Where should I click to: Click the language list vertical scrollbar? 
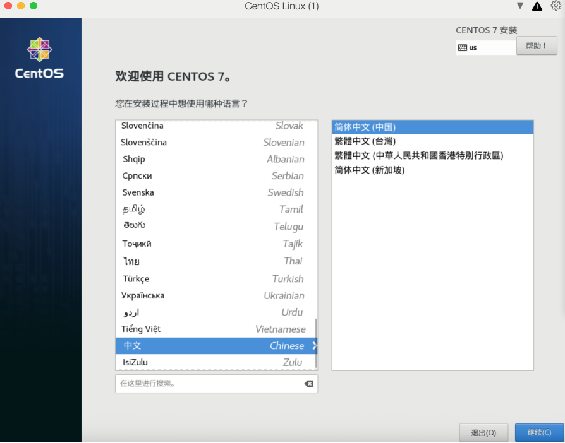coord(317,343)
